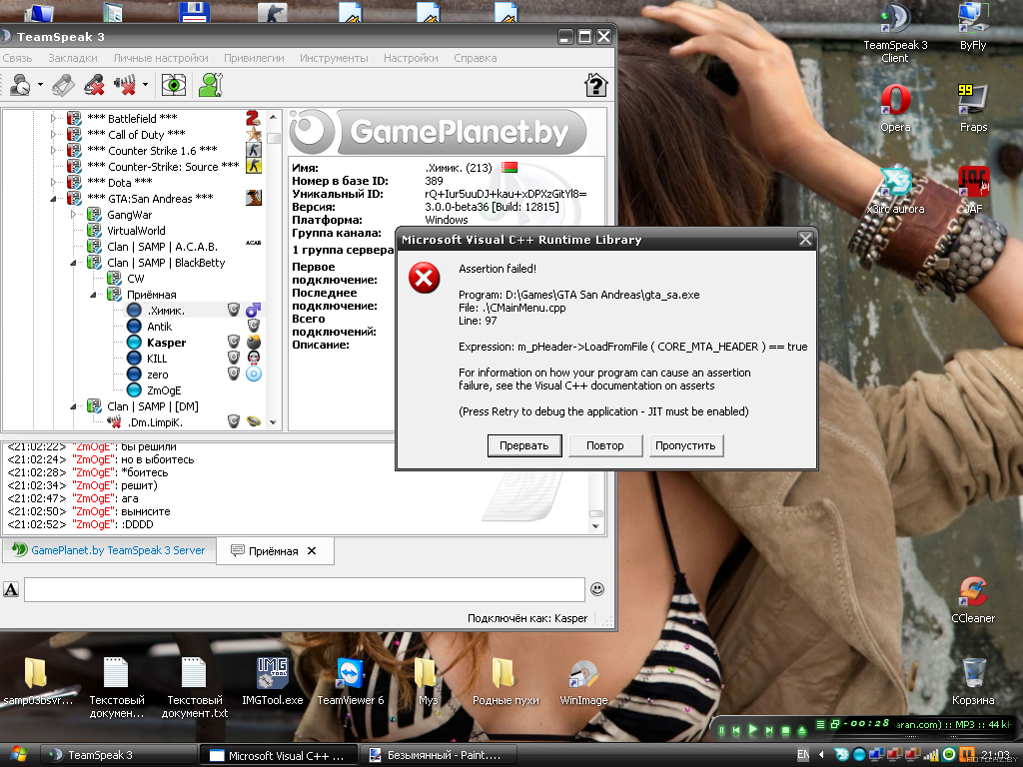Switch to the Приёмная chat tab

274,551
